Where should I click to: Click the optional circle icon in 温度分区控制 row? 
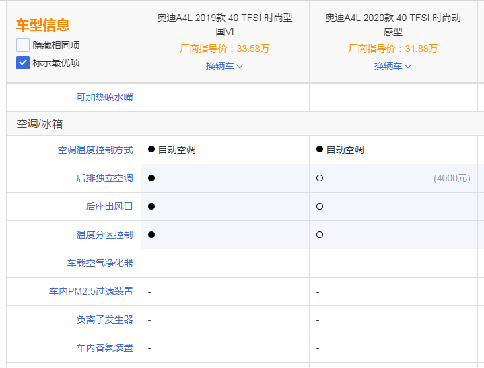click(x=320, y=235)
